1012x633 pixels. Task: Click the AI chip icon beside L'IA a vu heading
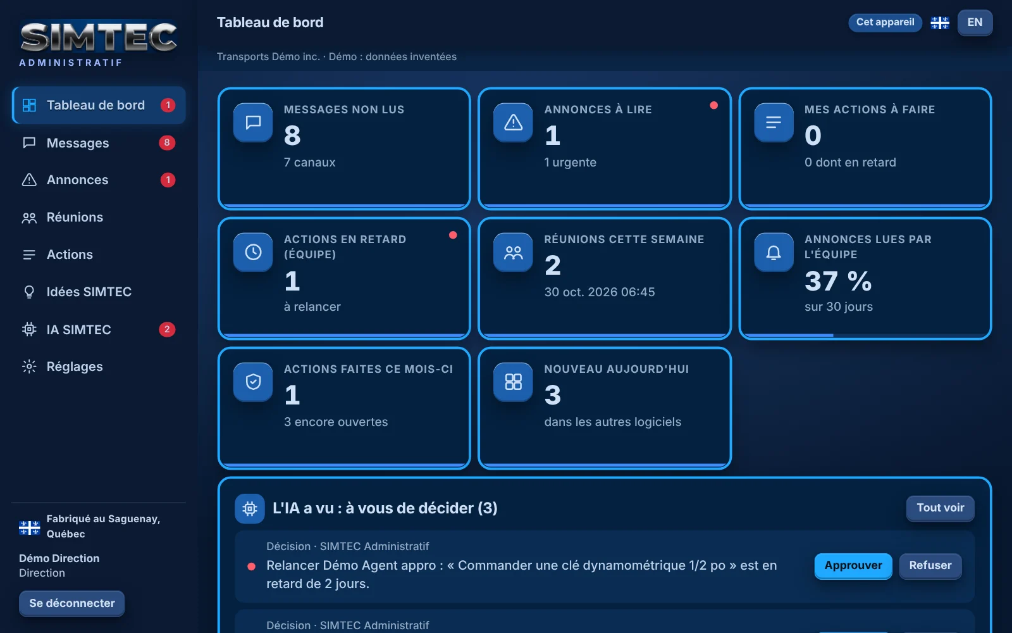coord(250,508)
